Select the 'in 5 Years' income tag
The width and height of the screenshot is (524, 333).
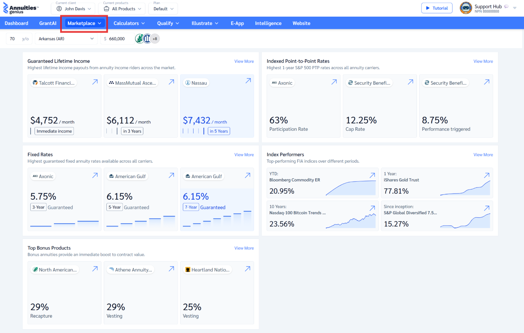tap(219, 131)
